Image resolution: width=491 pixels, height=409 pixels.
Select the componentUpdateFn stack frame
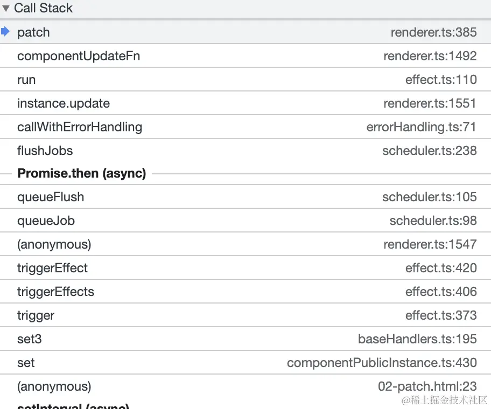(79, 56)
